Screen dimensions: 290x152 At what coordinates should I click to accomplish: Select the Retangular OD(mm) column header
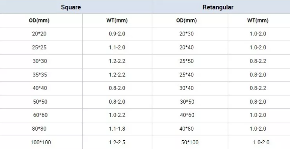pyautogui.click(x=186, y=20)
